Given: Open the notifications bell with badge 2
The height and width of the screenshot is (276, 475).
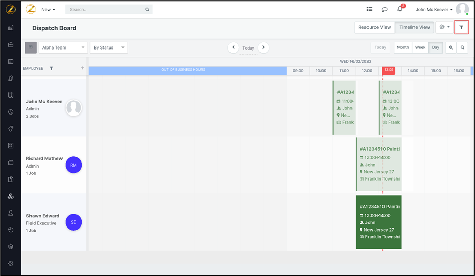Looking at the screenshot, I should (401, 8).
